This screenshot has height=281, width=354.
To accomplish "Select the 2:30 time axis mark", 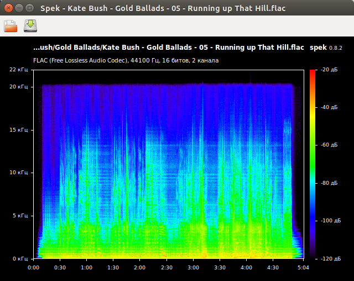I will click(x=166, y=267).
